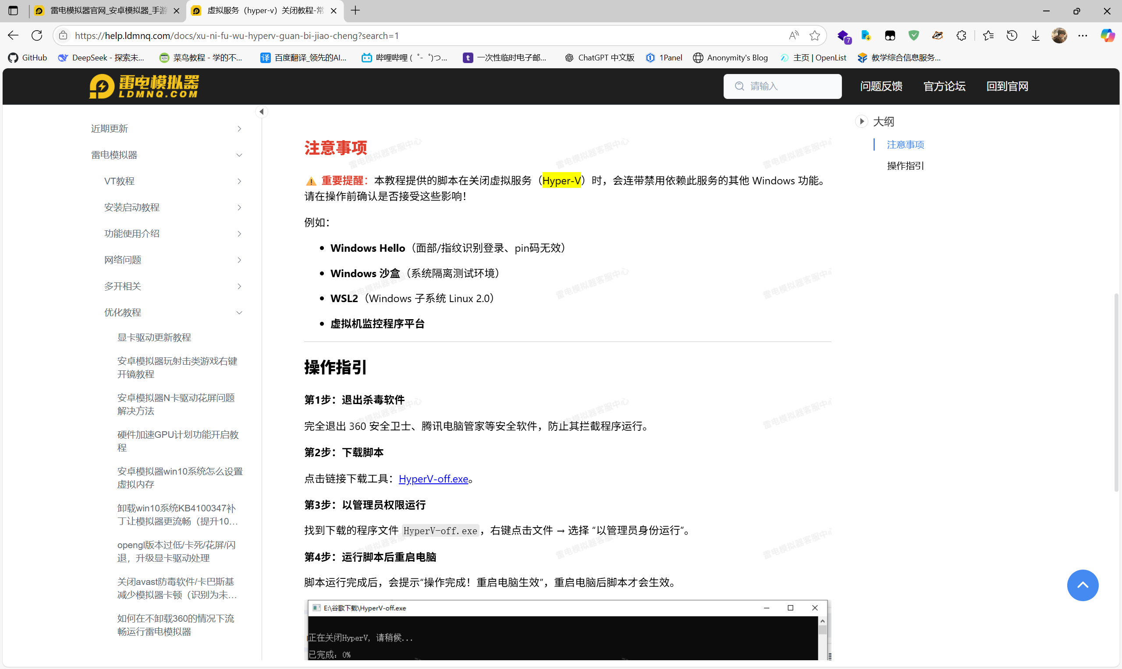Open 卸载win10系统KB4100347补丁 article
Image resolution: width=1122 pixels, height=669 pixels.
(178, 515)
